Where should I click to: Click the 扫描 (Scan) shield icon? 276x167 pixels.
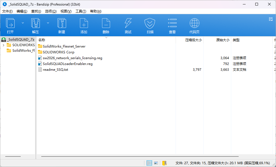tap(150, 24)
